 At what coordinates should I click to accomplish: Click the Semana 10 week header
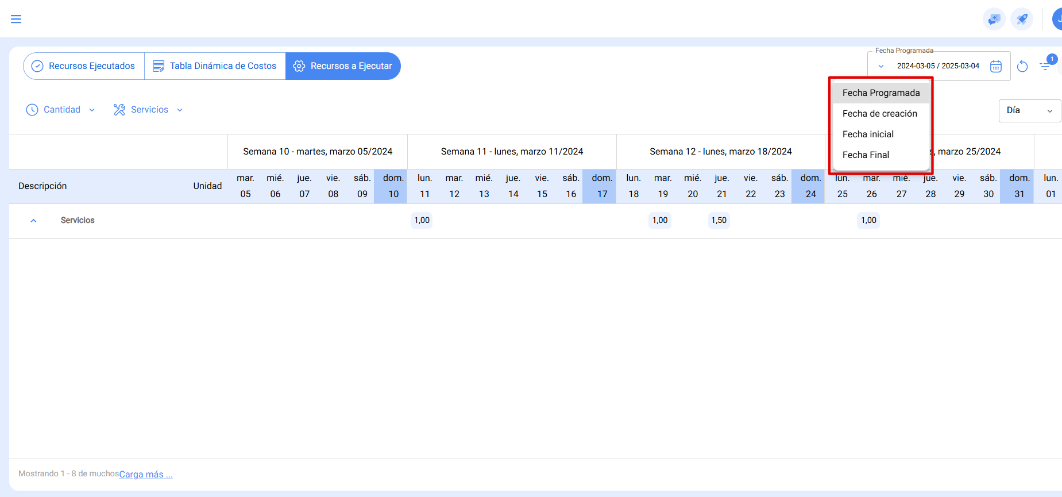tap(318, 152)
